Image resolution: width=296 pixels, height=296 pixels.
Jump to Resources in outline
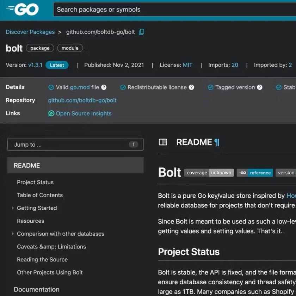(30, 221)
